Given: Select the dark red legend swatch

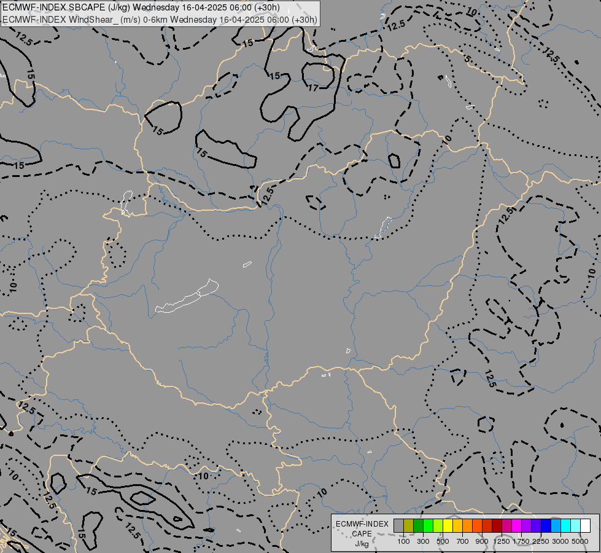Looking at the screenshot, I should [x=497, y=525].
